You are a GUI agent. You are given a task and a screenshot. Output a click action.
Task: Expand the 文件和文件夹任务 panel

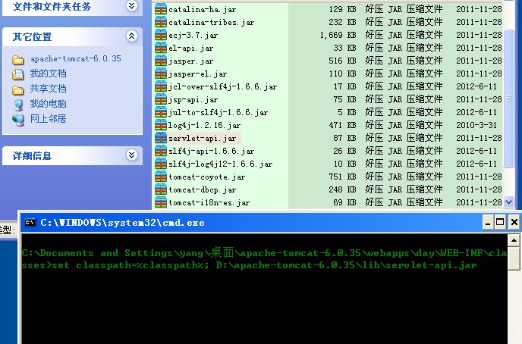tap(132, 5)
